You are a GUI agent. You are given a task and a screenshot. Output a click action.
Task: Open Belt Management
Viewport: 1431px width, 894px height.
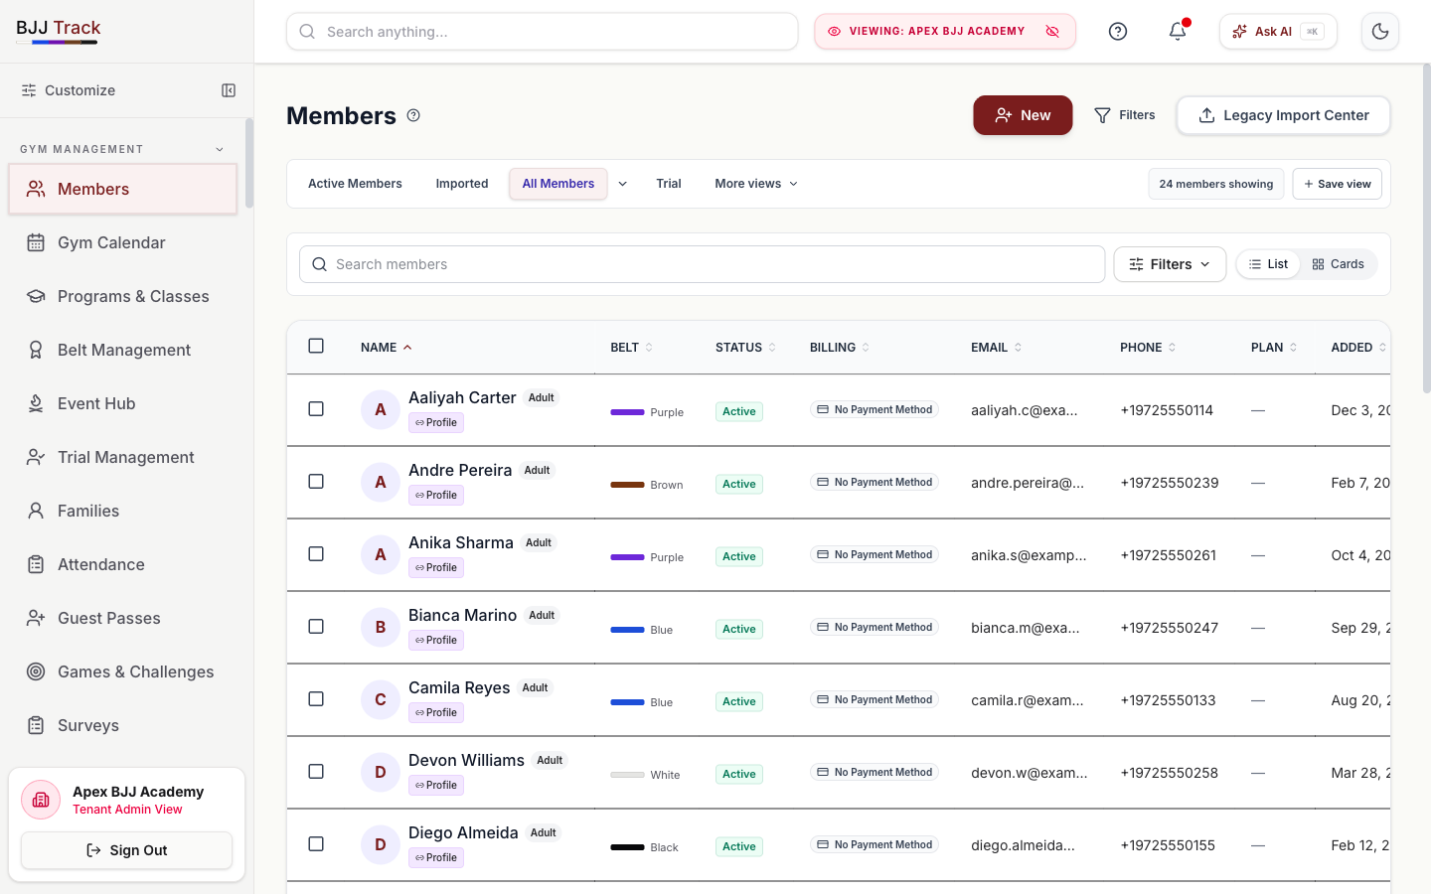pyautogui.click(x=123, y=350)
